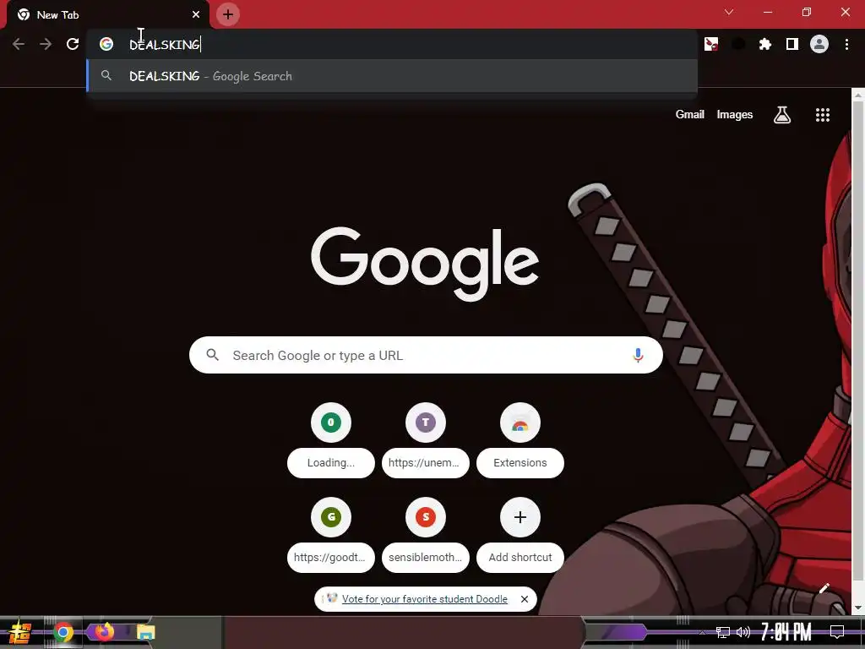Show hidden tray icons chevron
The height and width of the screenshot is (649, 865).
(x=702, y=632)
